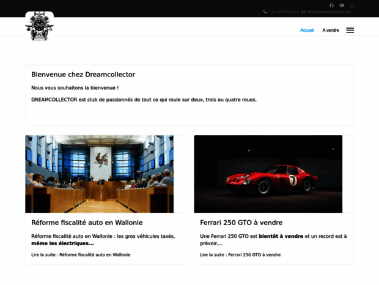The width and height of the screenshot is (379, 285).
Task: Read more: Lire la suite Ferrari 250 GTO
Action: pyautogui.click(x=240, y=255)
